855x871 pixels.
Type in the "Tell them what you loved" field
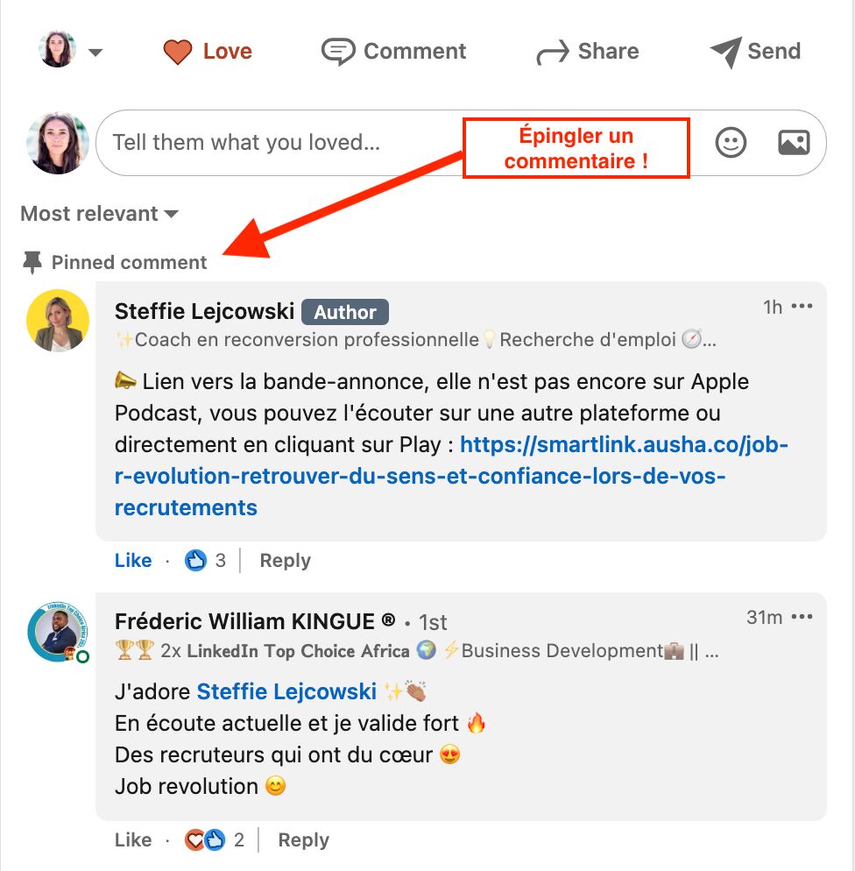tap(280, 142)
